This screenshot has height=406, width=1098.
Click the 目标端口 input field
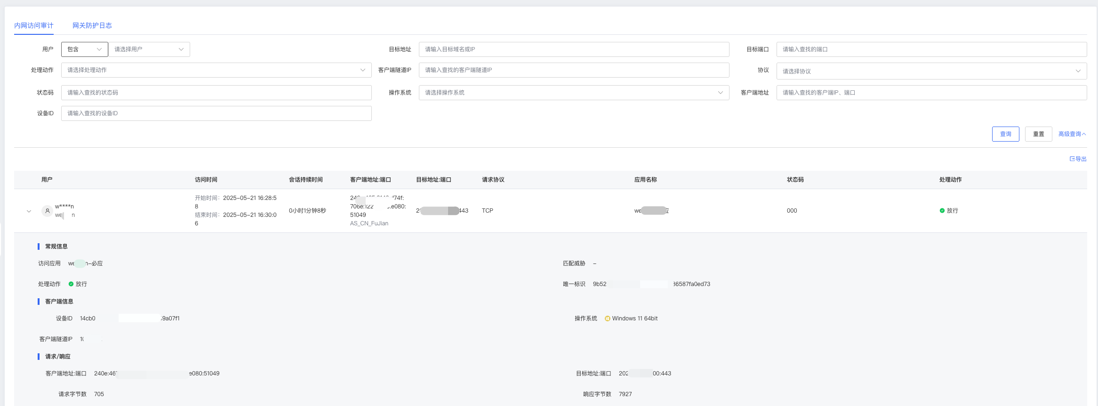coord(931,49)
